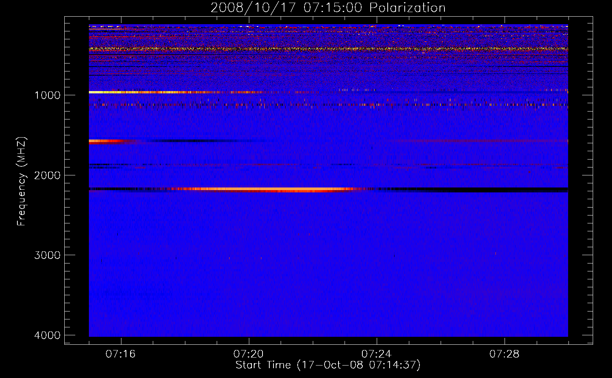Click the 'Frequency (MHZ)' axis label

pyautogui.click(x=22, y=181)
